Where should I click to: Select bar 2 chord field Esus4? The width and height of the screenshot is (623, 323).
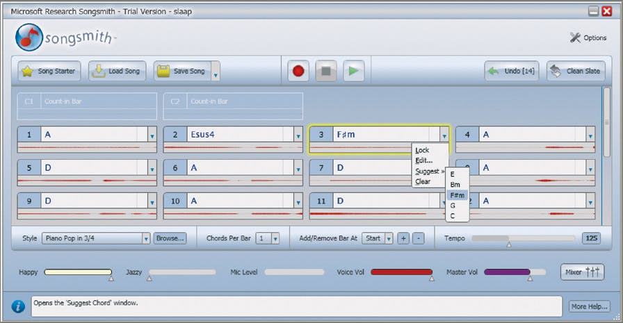241,135
